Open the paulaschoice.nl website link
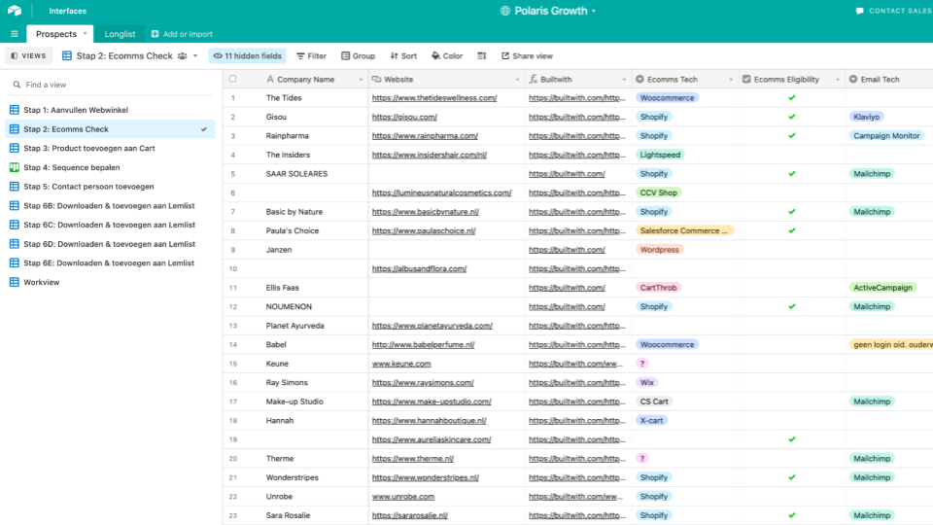The height and width of the screenshot is (525, 933). point(424,230)
